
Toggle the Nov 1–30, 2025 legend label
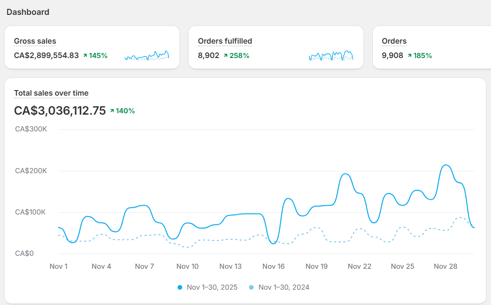(x=212, y=287)
